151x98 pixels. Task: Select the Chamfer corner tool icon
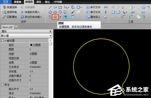(131, 17)
